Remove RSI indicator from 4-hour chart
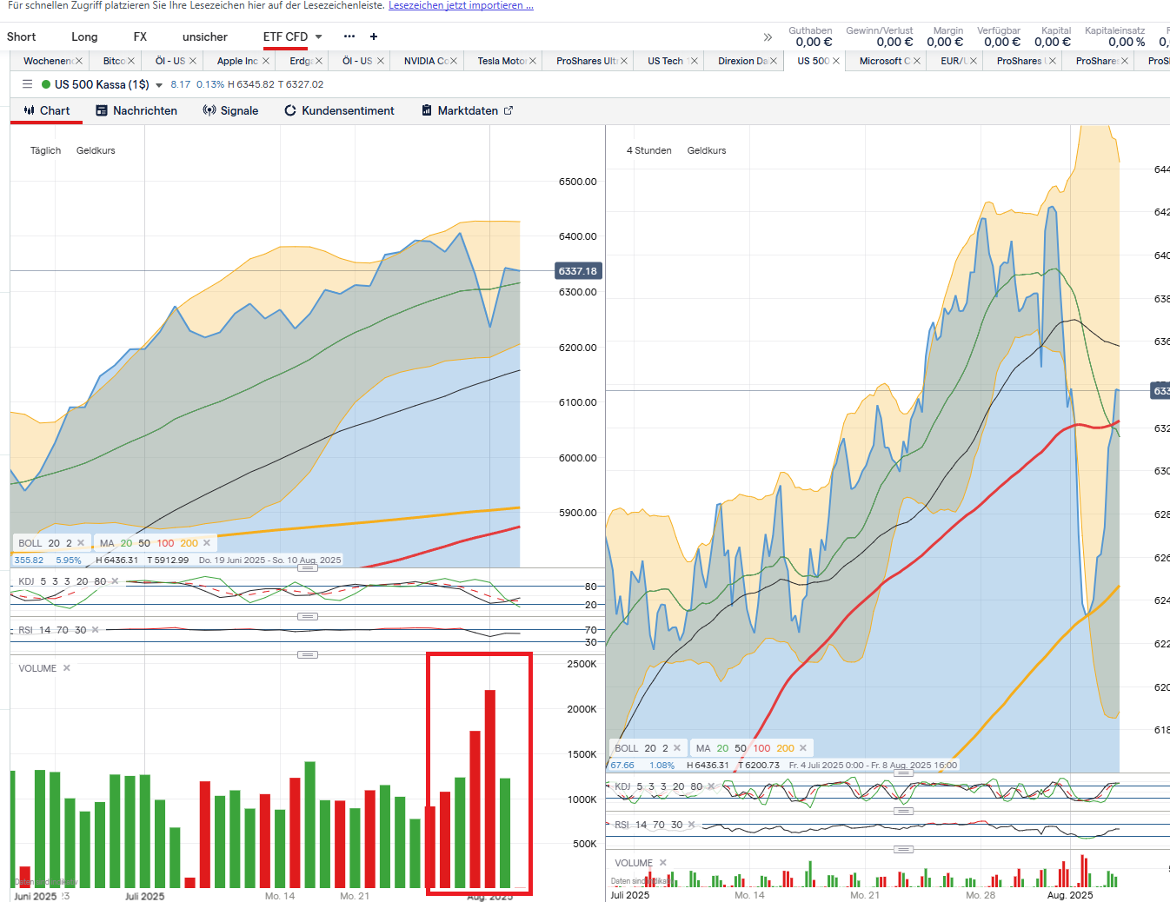This screenshot has width=1170, height=902. point(691,825)
